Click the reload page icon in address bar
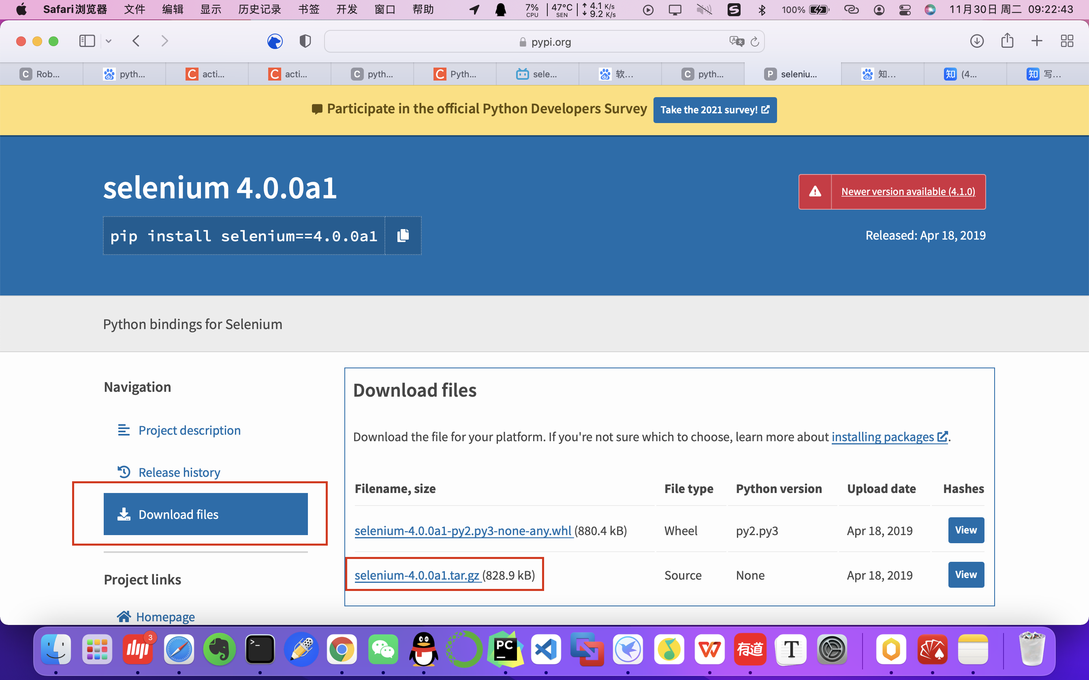 pos(755,42)
